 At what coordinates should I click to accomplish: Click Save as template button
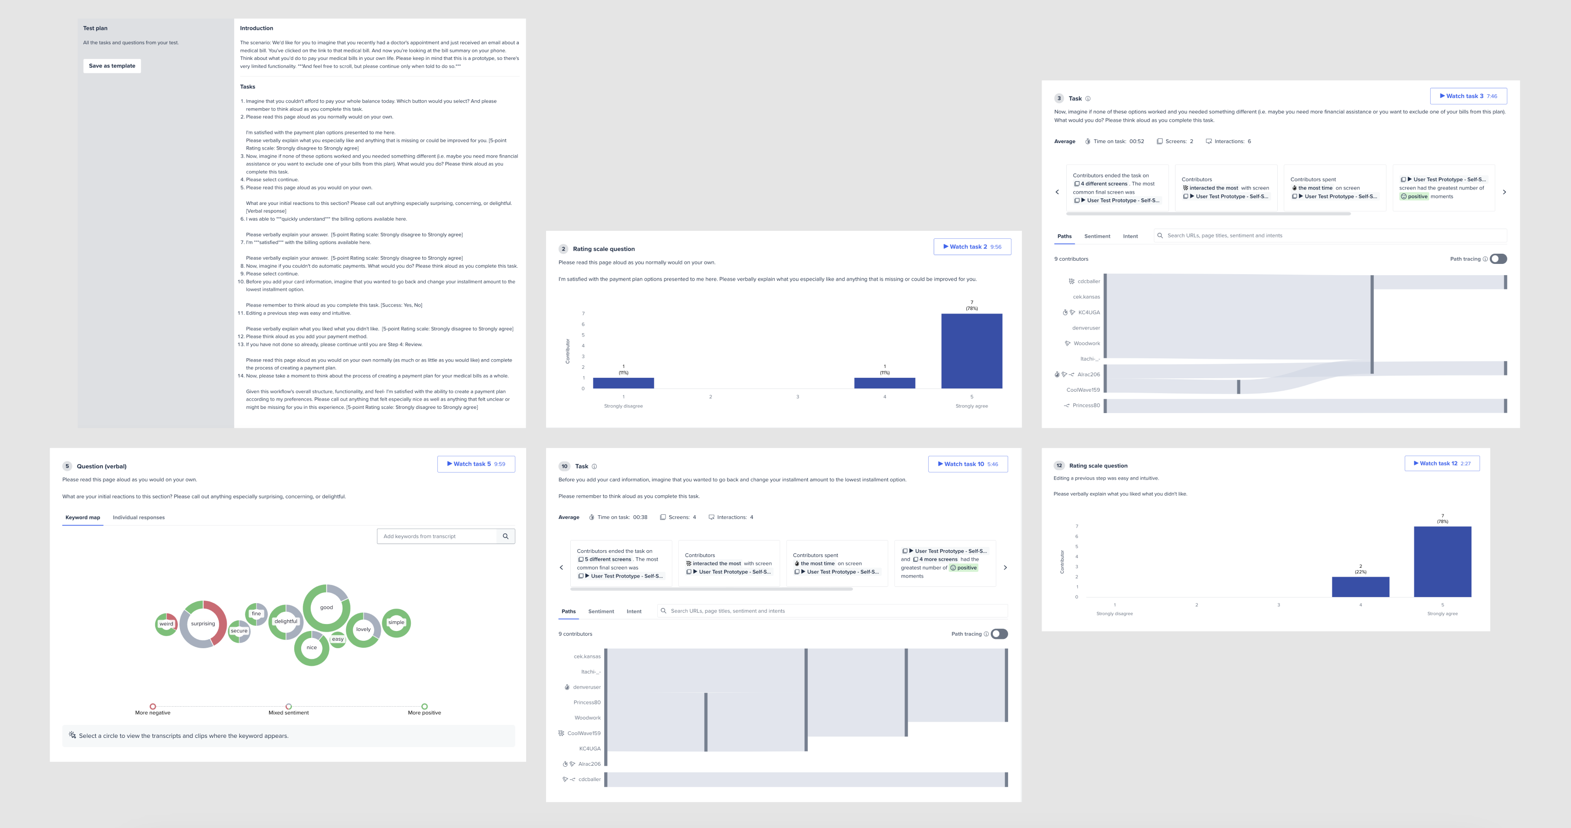(x=112, y=66)
